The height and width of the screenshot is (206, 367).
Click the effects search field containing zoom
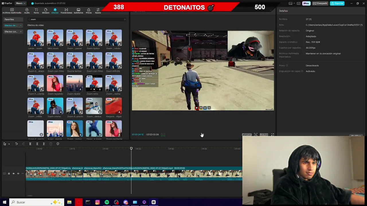77,19
